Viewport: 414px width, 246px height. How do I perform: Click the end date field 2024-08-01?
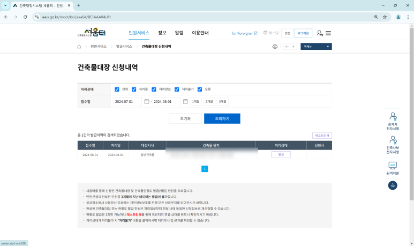[x=167, y=101]
